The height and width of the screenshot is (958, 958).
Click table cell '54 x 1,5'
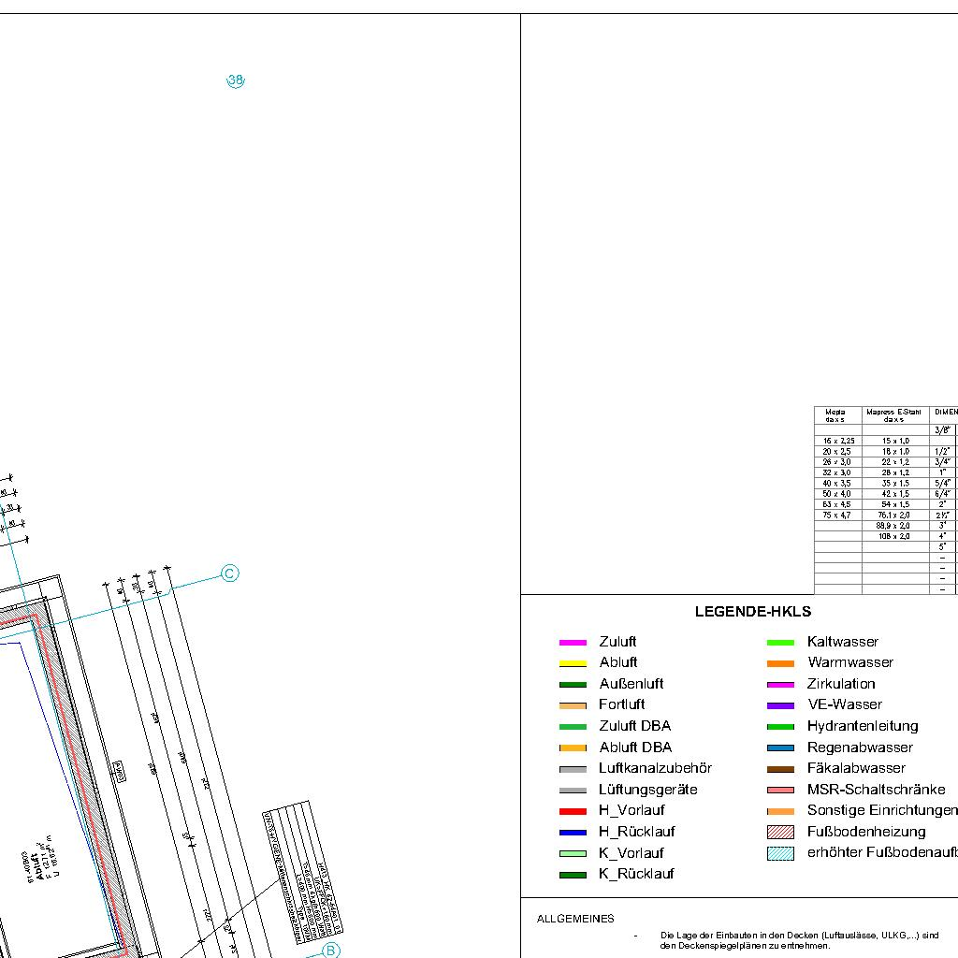click(x=895, y=504)
